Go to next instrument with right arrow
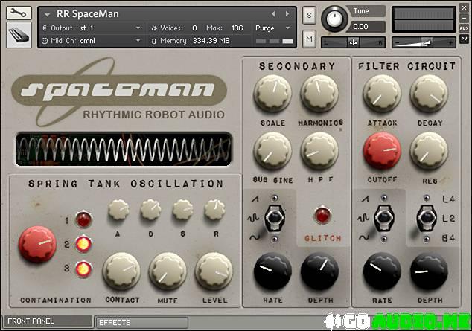Viewport: 472px width, 331px height. 287,14
